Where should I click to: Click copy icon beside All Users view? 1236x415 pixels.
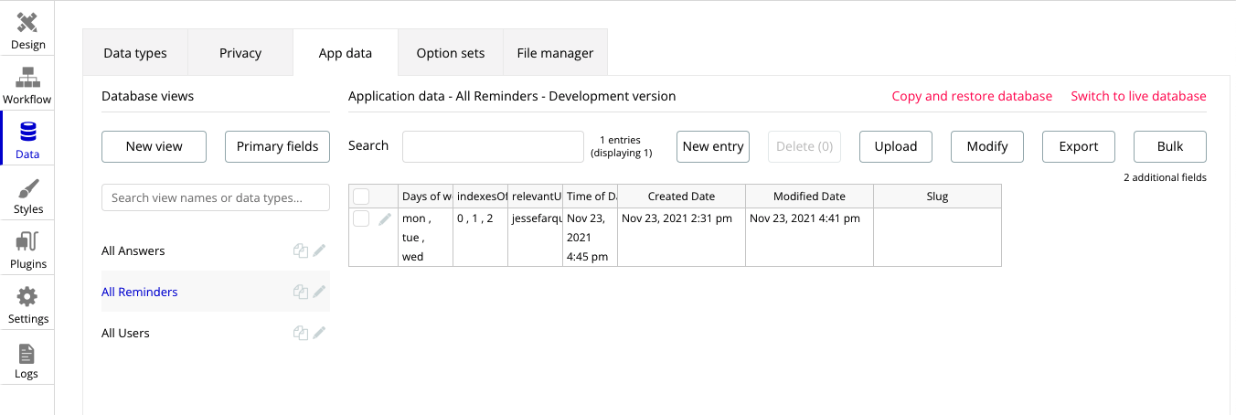pyautogui.click(x=300, y=333)
